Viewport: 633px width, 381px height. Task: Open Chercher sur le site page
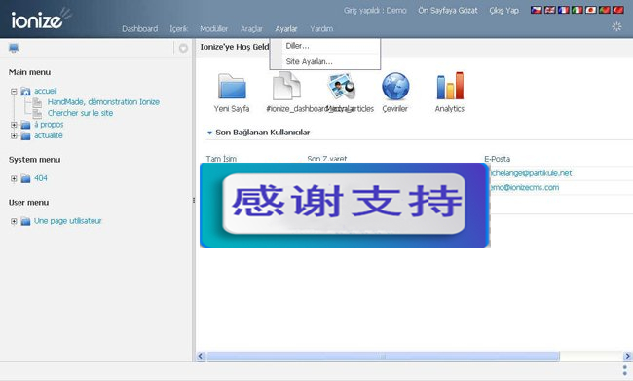tap(80, 113)
